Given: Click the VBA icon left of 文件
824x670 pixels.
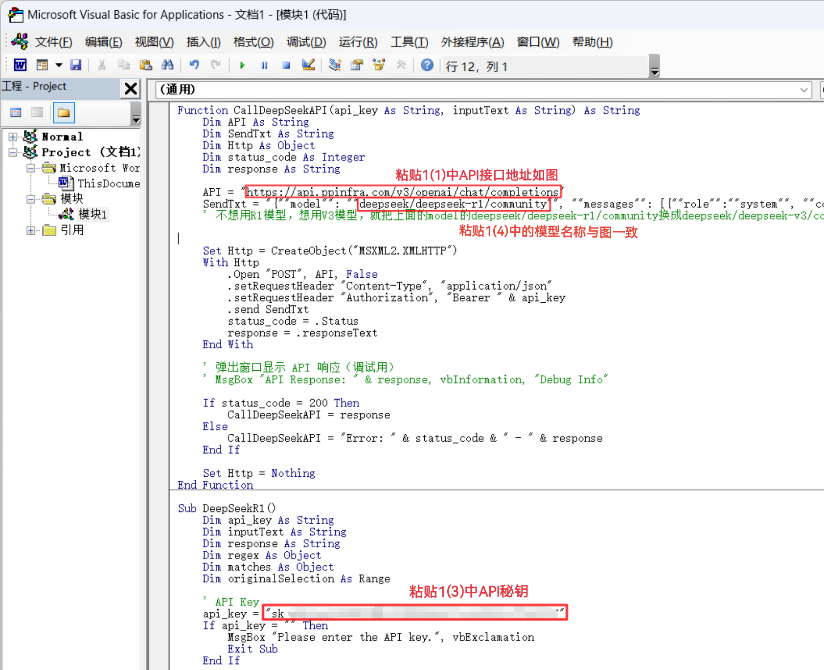Looking at the screenshot, I should tap(20, 42).
